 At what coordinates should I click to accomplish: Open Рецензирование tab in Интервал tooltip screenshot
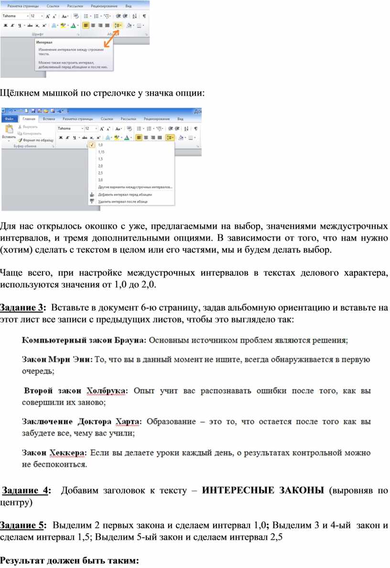pos(104,6)
